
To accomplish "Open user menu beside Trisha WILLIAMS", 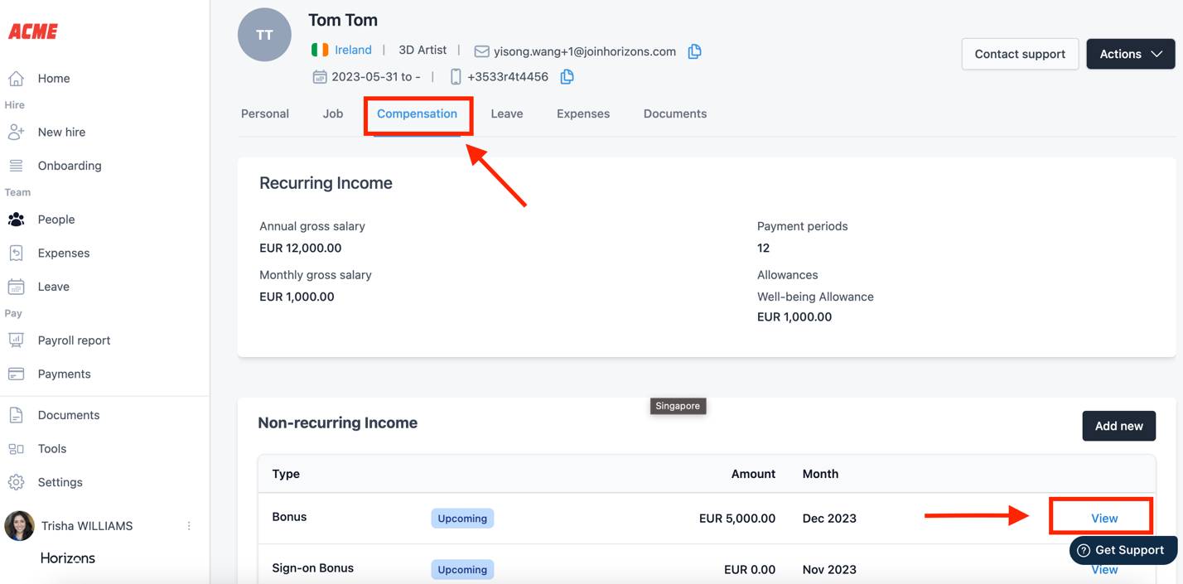I will click(189, 526).
